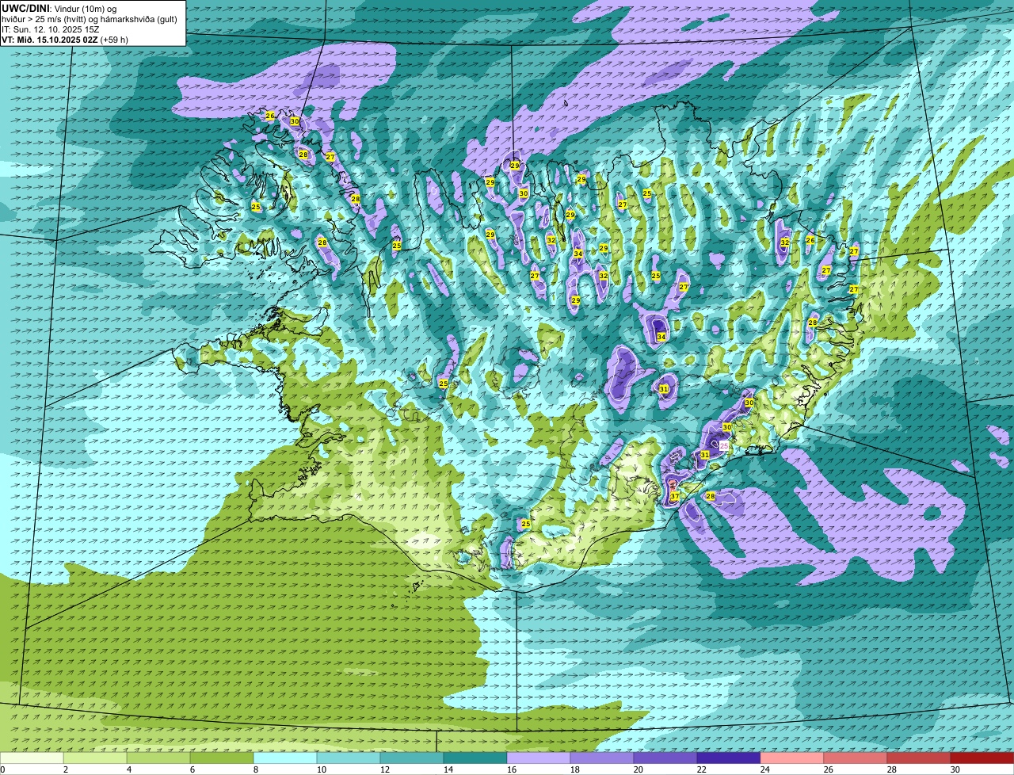
Task: Select the 8–10 m/s pale cyan legend swatch
Action: pyautogui.click(x=285, y=758)
